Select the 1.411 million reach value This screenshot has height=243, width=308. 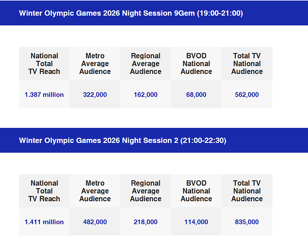click(44, 222)
